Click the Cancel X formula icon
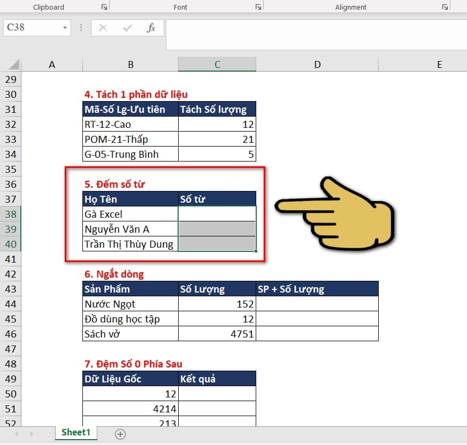This screenshot has height=445, width=467. pyautogui.click(x=103, y=28)
